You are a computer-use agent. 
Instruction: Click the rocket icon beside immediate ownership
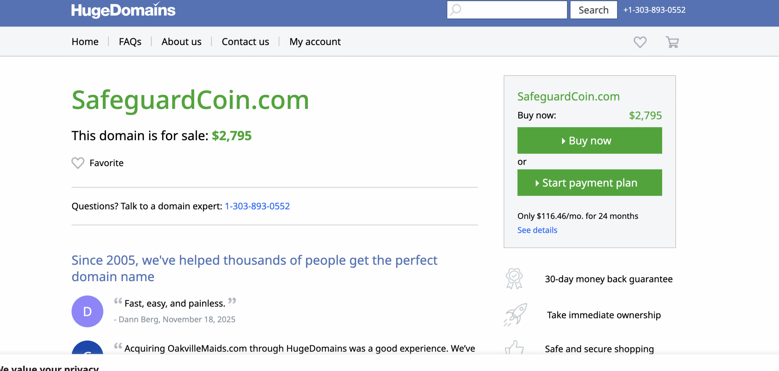click(x=515, y=315)
